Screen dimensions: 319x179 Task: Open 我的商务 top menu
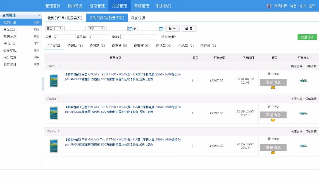tap(75, 6)
